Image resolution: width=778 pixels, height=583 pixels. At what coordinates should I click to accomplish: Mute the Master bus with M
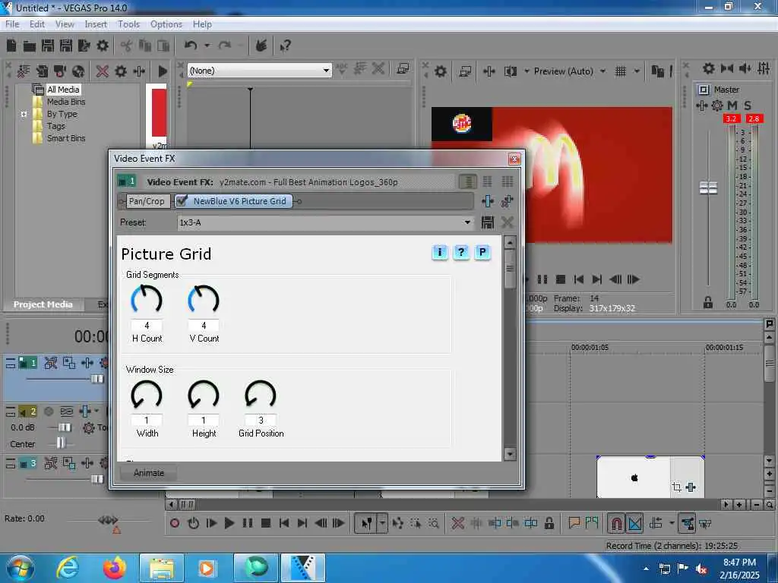click(x=732, y=106)
